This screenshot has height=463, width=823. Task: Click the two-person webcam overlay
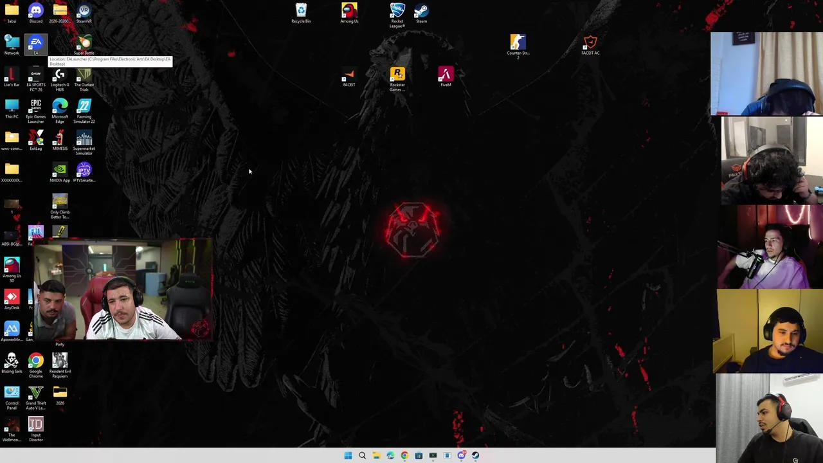pyautogui.click(x=123, y=289)
